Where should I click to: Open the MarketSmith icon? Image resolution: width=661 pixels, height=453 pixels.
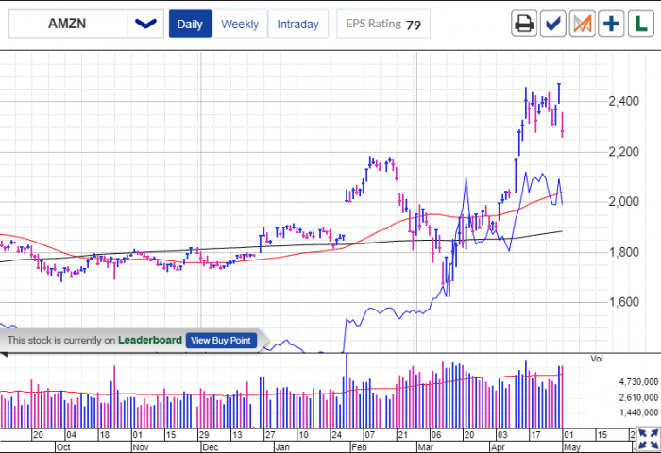[x=583, y=24]
